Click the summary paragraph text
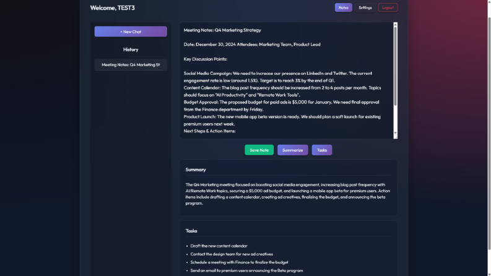This screenshot has height=276, width=491. coord(287,194)
